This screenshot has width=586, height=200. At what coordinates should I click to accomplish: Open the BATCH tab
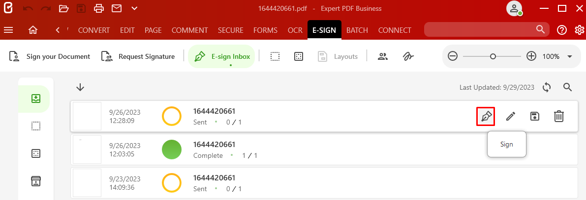[x=357, y=30]
